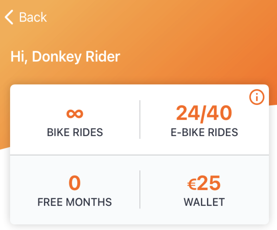Tap the 0 free months value
The height and width of the screenshot is (230, 277).
(75, 183)
